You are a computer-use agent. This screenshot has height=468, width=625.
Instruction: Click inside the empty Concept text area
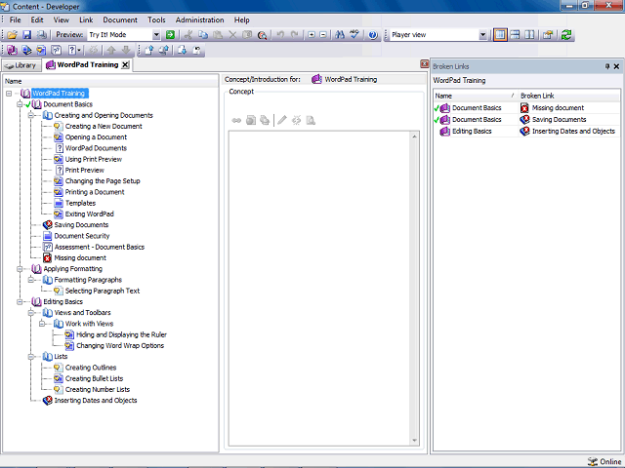tap(319, 289)
